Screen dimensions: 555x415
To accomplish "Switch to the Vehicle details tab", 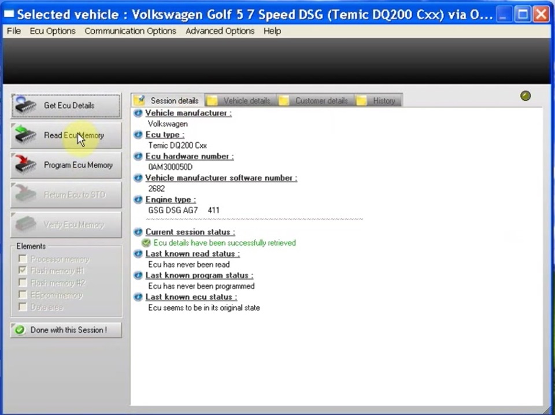I will pos(240,101).
